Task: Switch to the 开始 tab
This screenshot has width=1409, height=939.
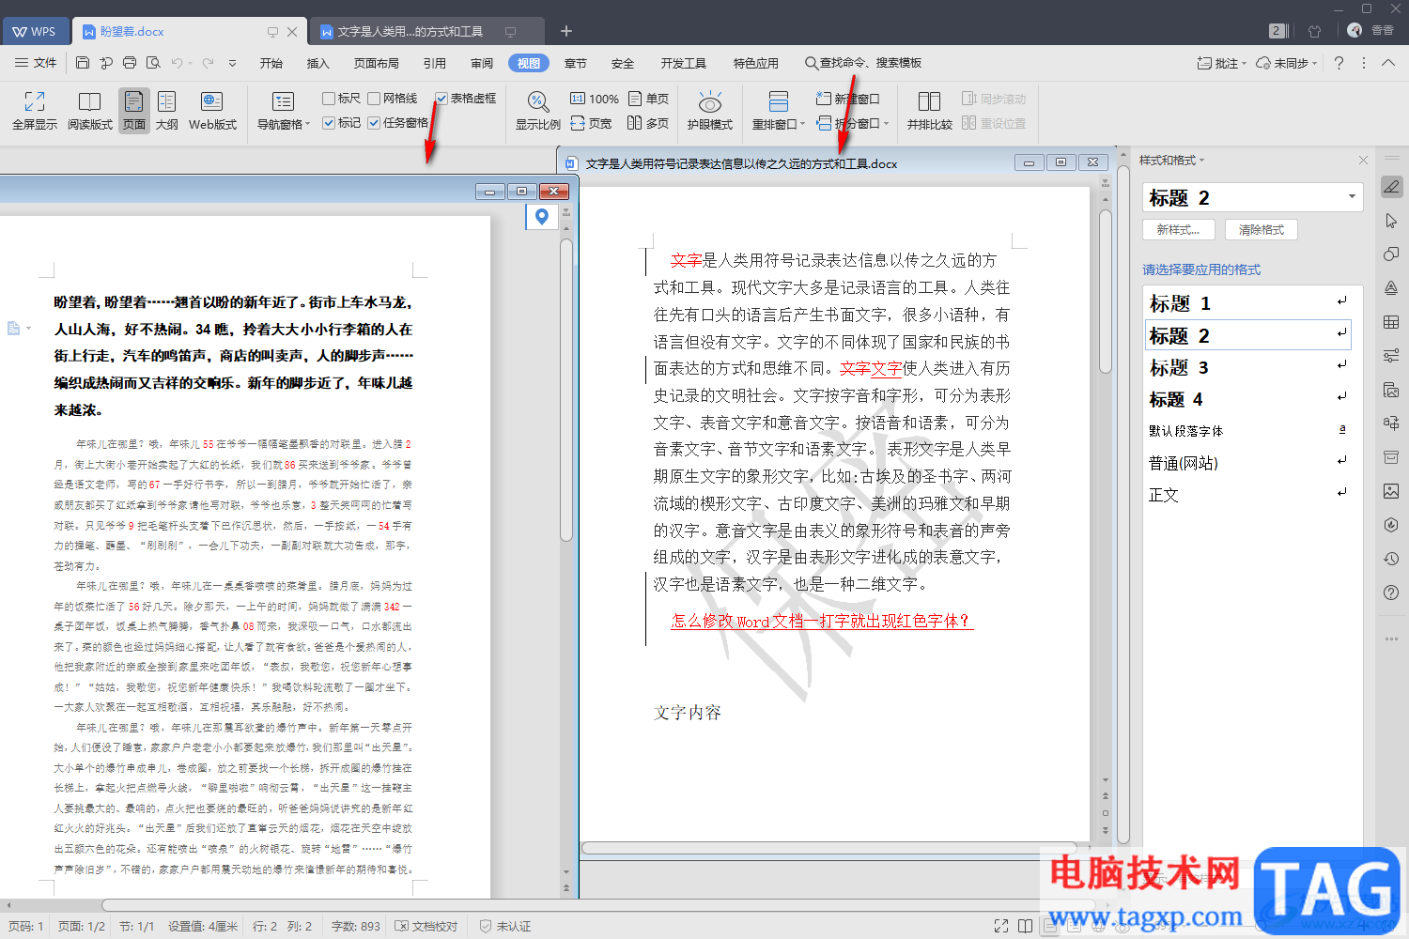Action: [x=271, y=63]
